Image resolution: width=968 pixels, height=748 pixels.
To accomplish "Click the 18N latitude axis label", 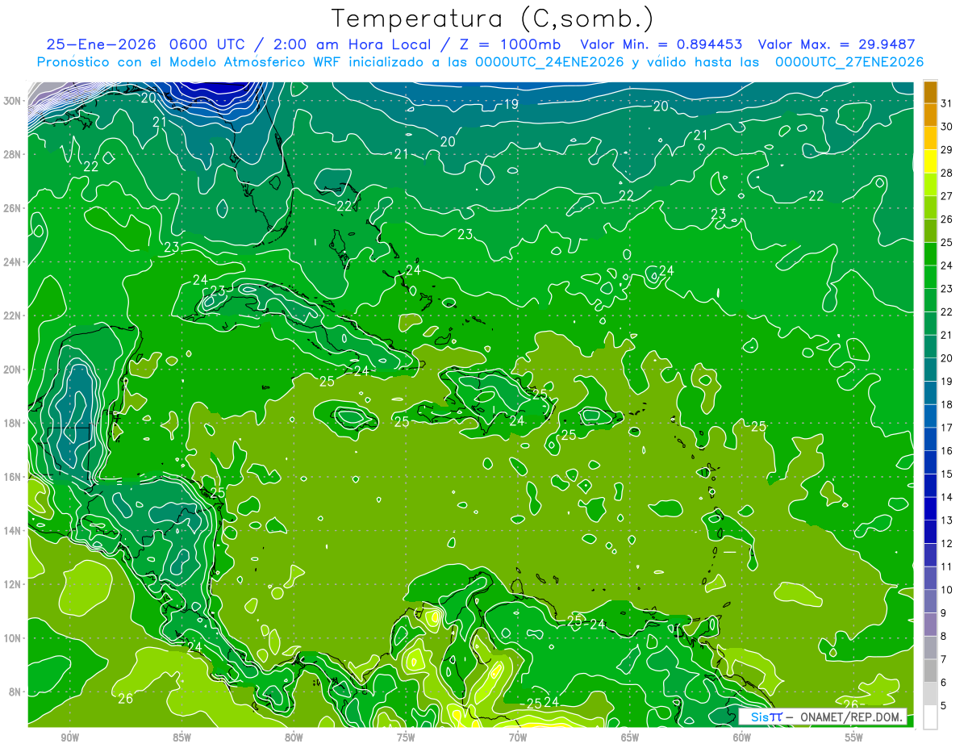I will (x=14, y=423).
